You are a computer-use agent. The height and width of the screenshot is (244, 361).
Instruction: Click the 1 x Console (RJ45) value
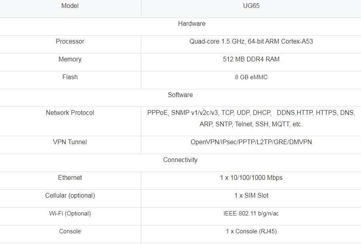tap(251, 231)
